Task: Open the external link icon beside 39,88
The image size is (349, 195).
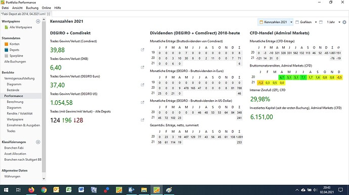Action: (143, 50)
